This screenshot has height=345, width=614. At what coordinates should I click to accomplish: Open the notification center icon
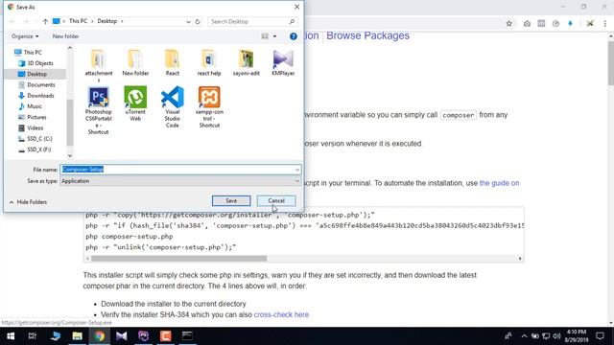[x=600, y=336]
